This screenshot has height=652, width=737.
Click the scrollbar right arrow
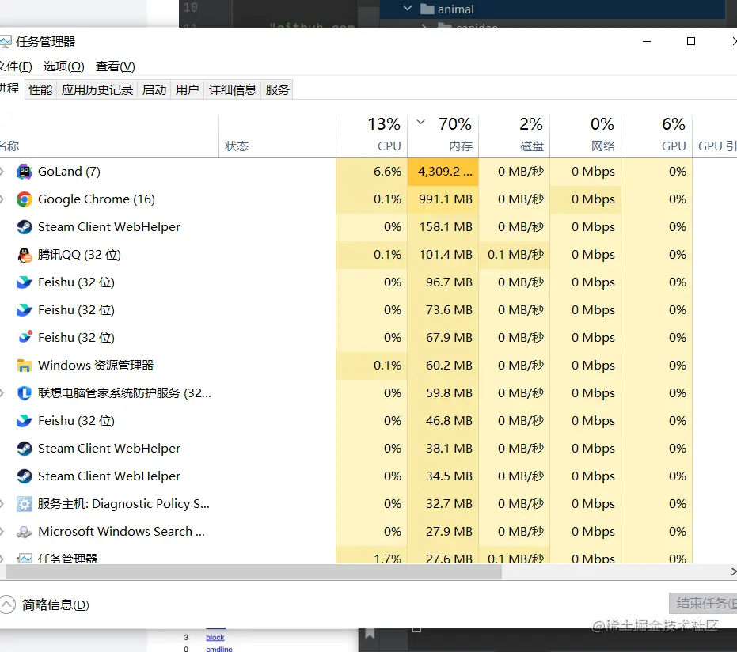click(x=733, y=571)
